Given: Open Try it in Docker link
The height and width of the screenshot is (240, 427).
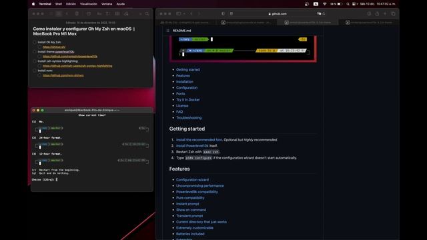Looking at the screenshot, I should coord(188,99).
